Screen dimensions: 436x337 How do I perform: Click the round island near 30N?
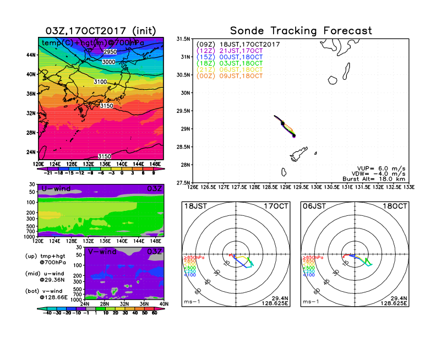(333, 80)
